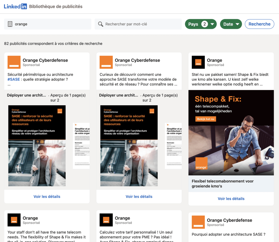Click the 'Orange' name on the 'Stel nu uw pakket' ad
Viewport: 279px width, 242px height.
coord(215,60)
